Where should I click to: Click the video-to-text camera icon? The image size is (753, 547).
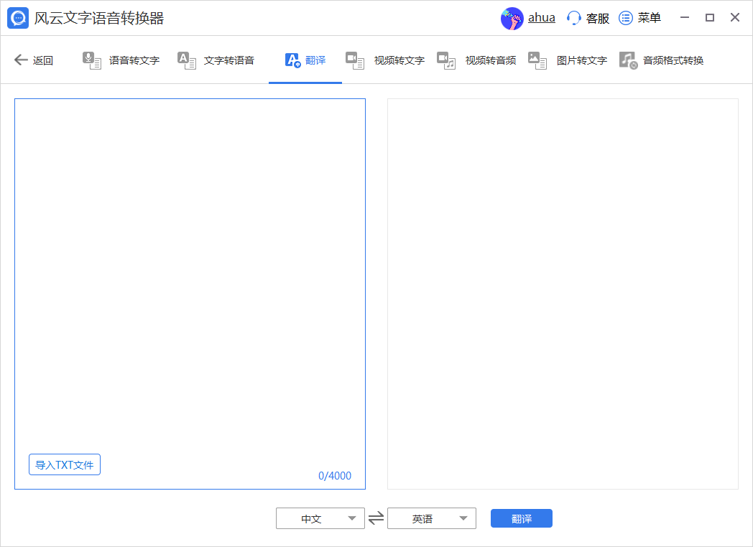pos(355,60)
